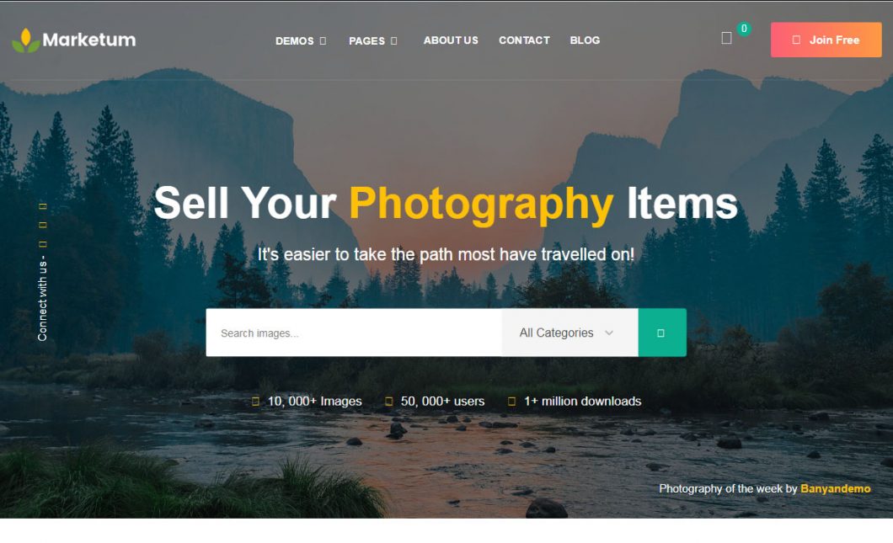This screenshot has width=893, height=543.
Task: Open the Banyandemo photographer link
Action: tap(835, 488)
